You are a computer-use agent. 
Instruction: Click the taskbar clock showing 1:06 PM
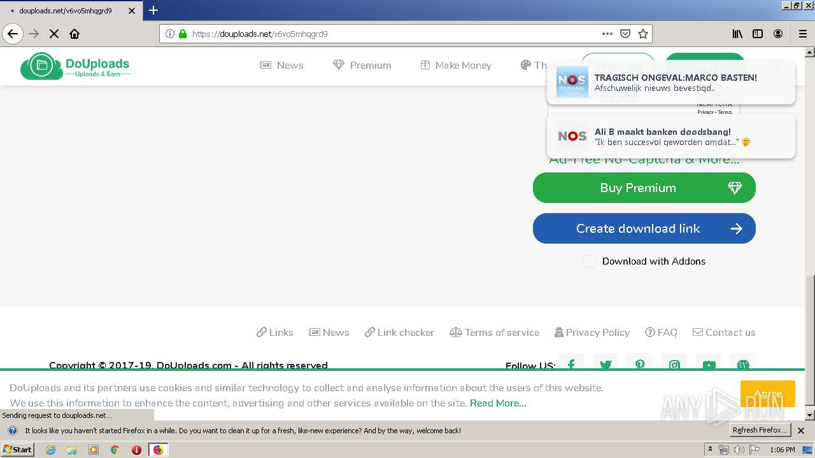coord(782,450)
